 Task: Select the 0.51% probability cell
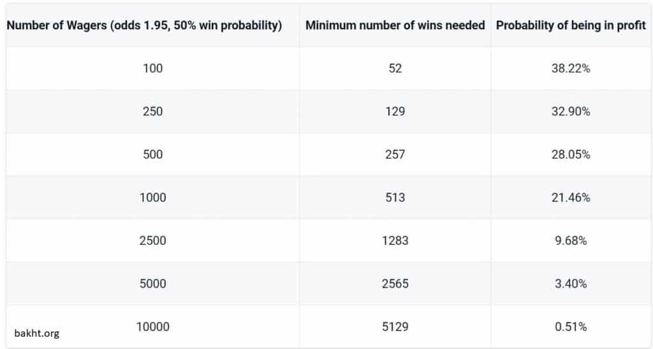pyautogui.click(x=571, y=327)
